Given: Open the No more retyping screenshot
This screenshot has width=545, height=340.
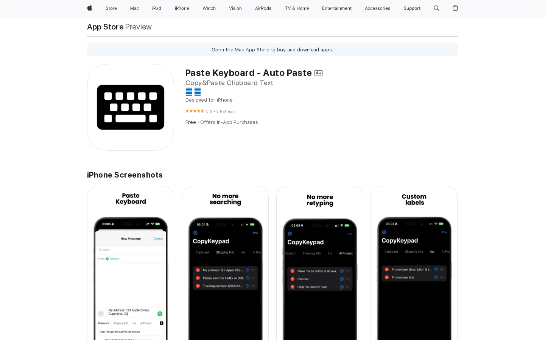Looking at the screenshot, I should (320, 263).
